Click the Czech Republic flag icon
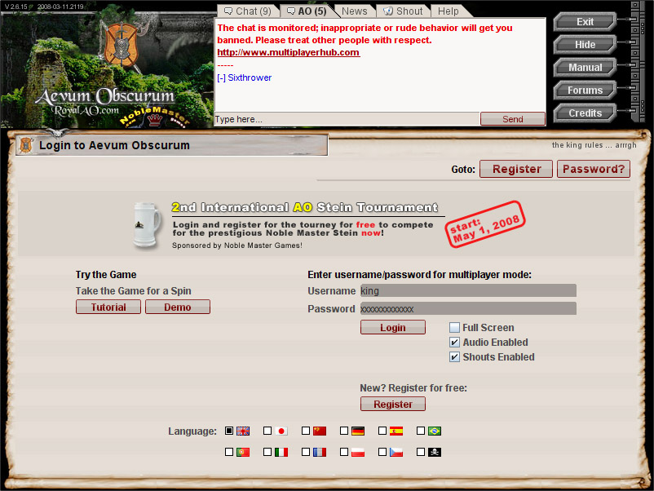The width and height of the screenshot is (654, 491). [396, 452]
